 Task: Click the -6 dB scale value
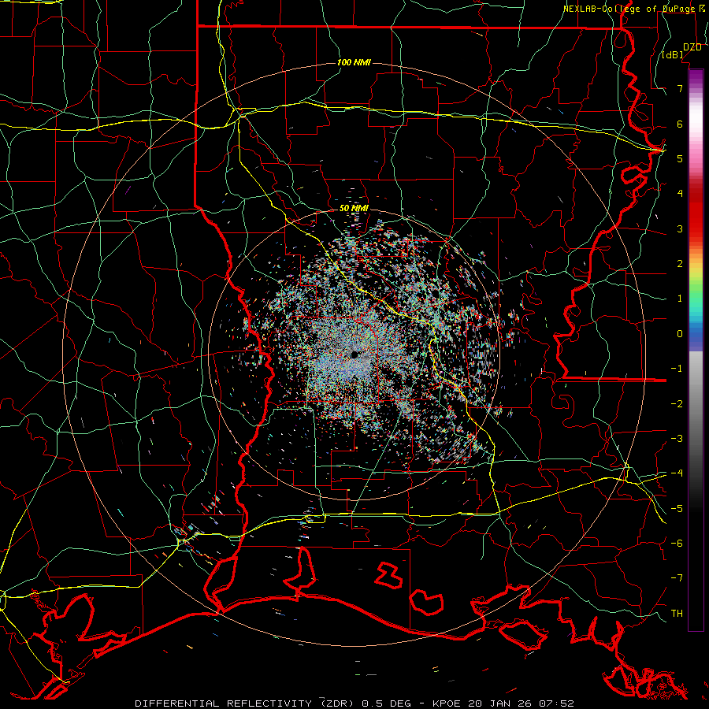coord(677,544)
